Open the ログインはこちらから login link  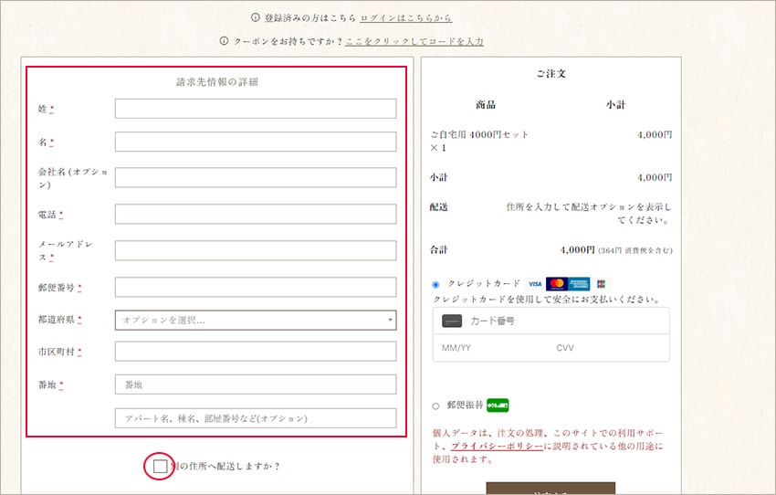[405, 17]
